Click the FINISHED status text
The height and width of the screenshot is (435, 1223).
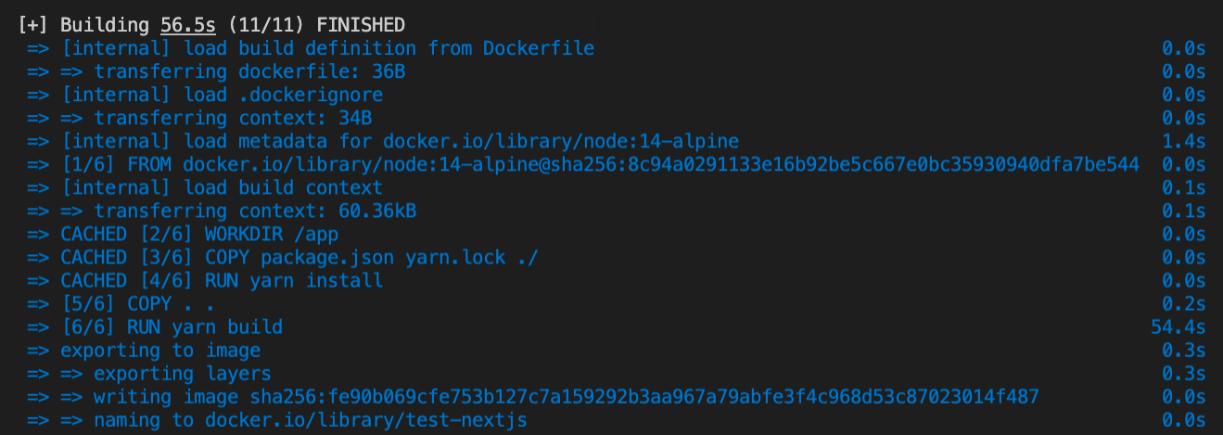point(352,25)
